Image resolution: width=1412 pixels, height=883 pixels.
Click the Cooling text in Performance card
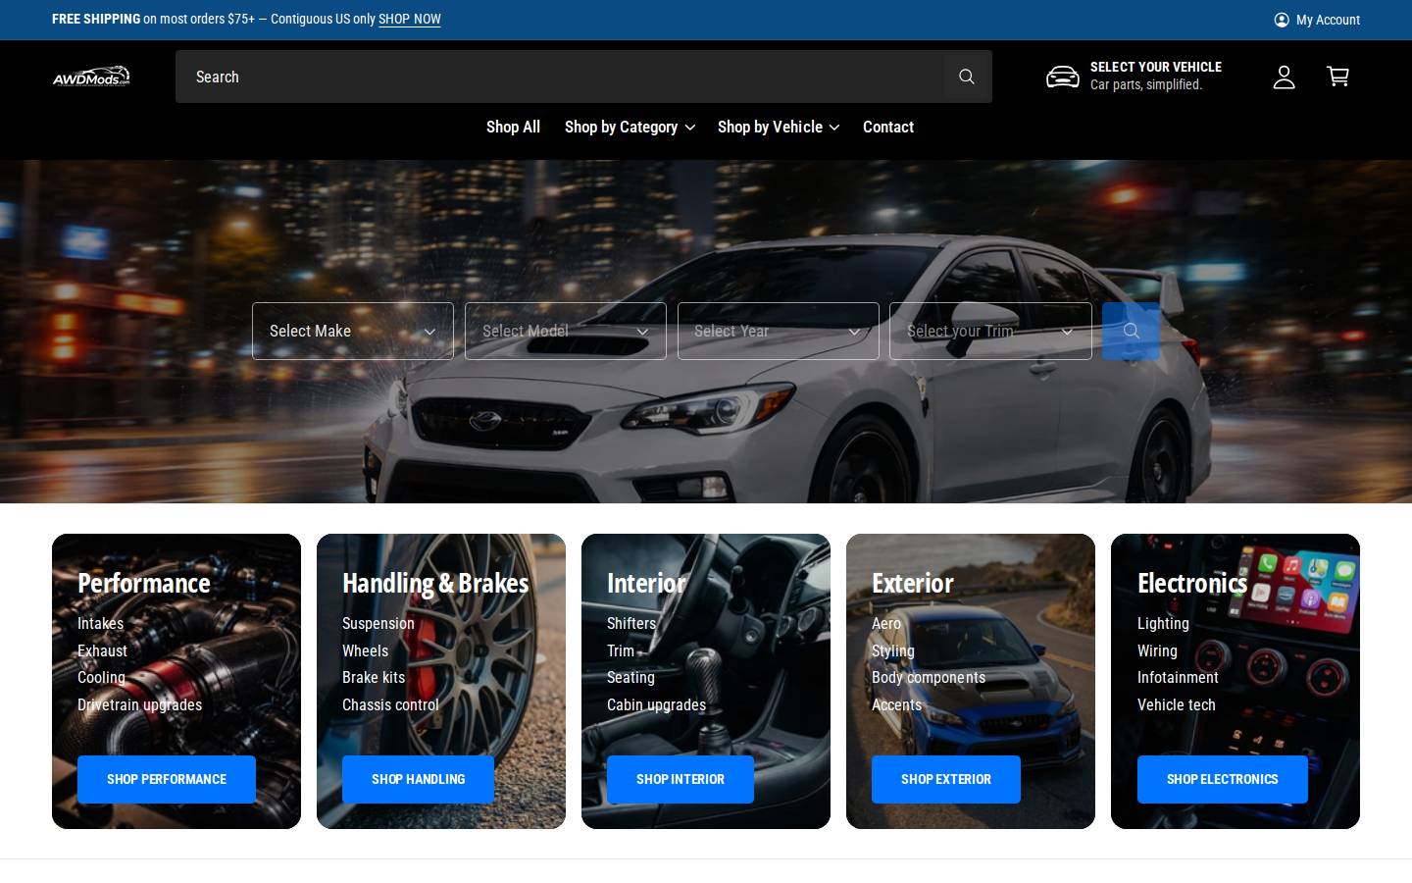click(102, 677)
